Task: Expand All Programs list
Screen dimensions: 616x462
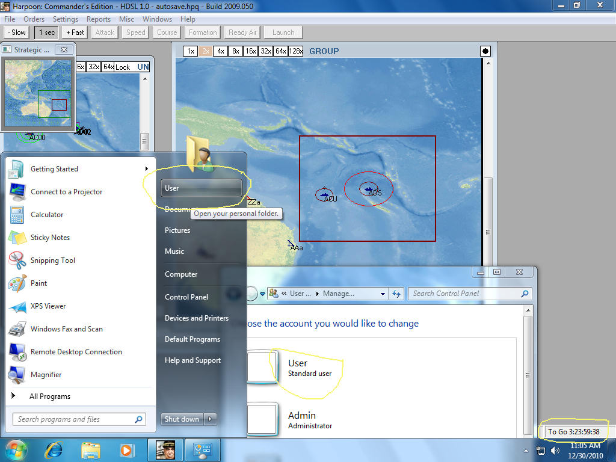Action: coord(49,396)
